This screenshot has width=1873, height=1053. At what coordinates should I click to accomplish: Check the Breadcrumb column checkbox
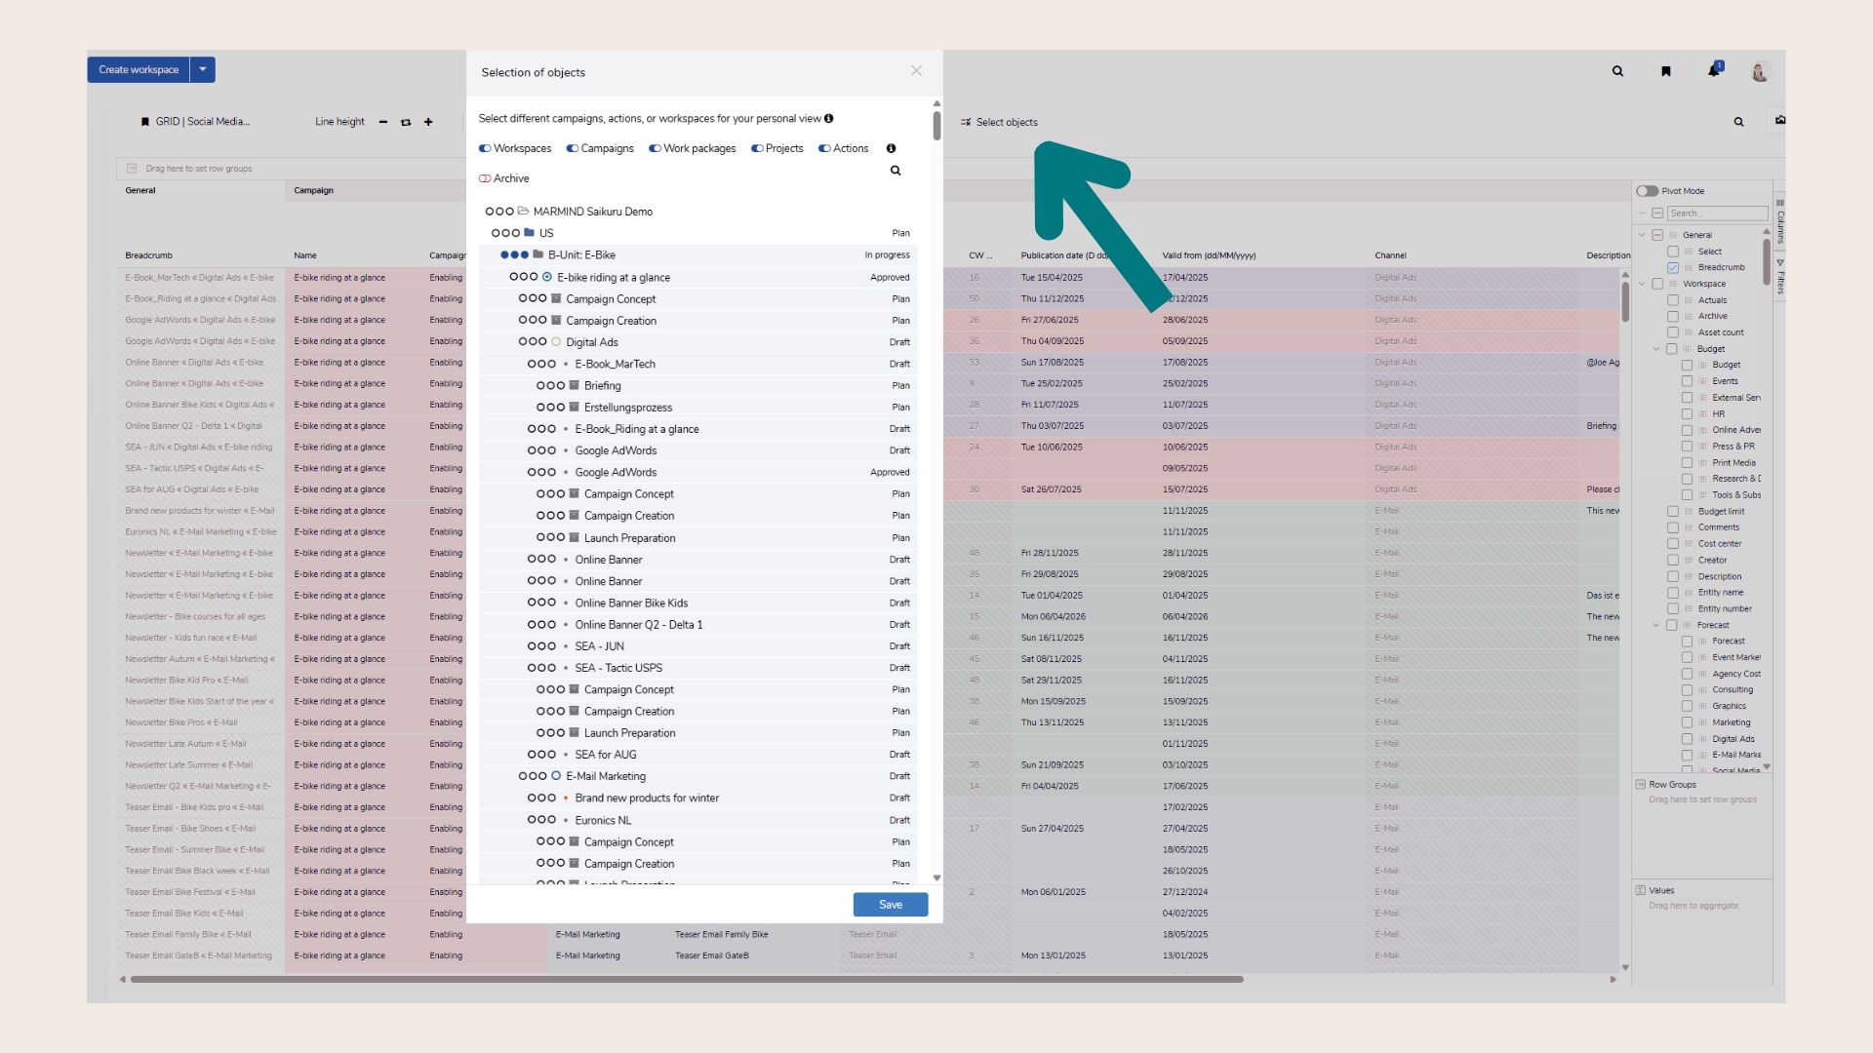[1673, 267]
